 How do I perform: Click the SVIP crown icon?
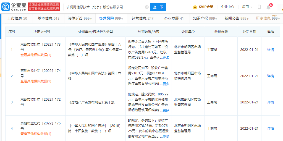(x=195, y=7)
